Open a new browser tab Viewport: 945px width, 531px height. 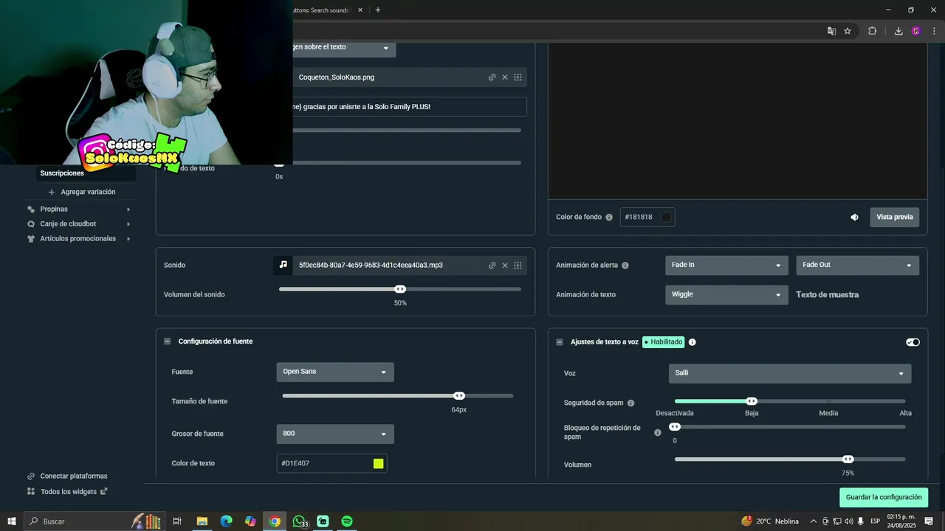click(x=378, y=10)
